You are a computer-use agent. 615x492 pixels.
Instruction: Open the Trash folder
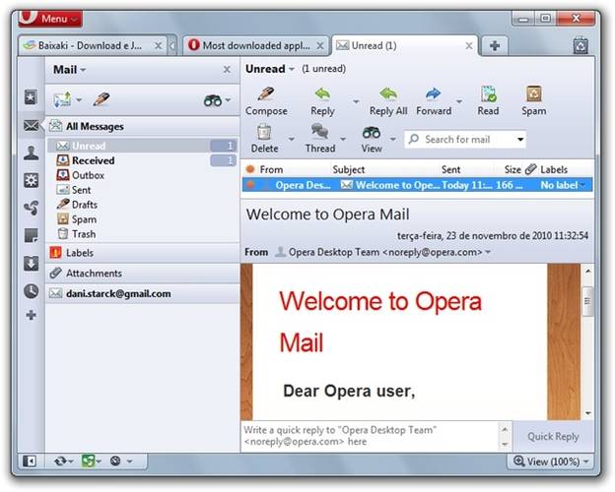pos(143,234)
